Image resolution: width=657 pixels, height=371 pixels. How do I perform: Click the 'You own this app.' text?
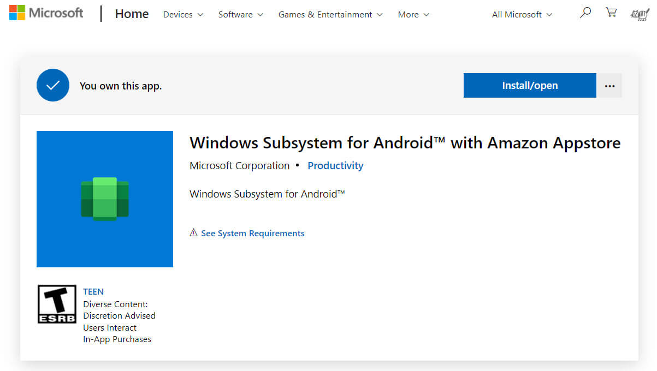point(121,86)
